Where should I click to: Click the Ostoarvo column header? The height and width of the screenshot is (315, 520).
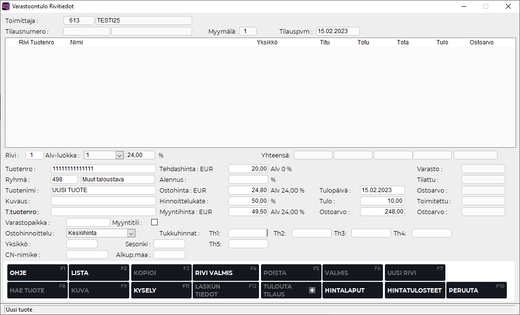[x=481, y=42]
